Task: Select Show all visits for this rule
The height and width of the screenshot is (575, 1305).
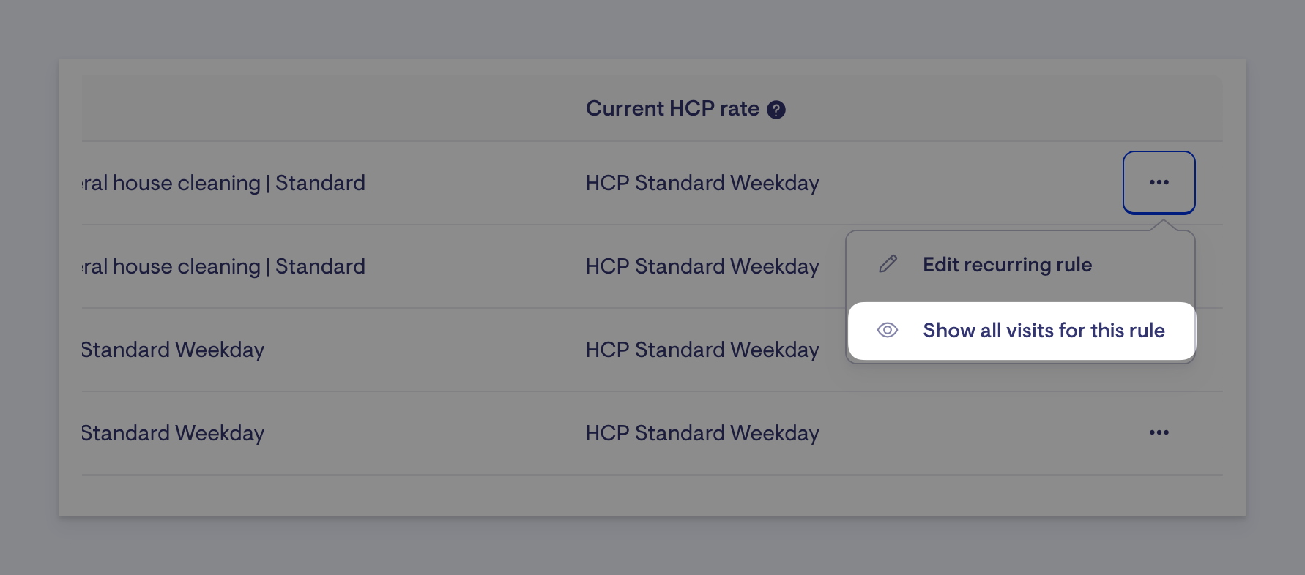Action: [x=1021, y=331]
